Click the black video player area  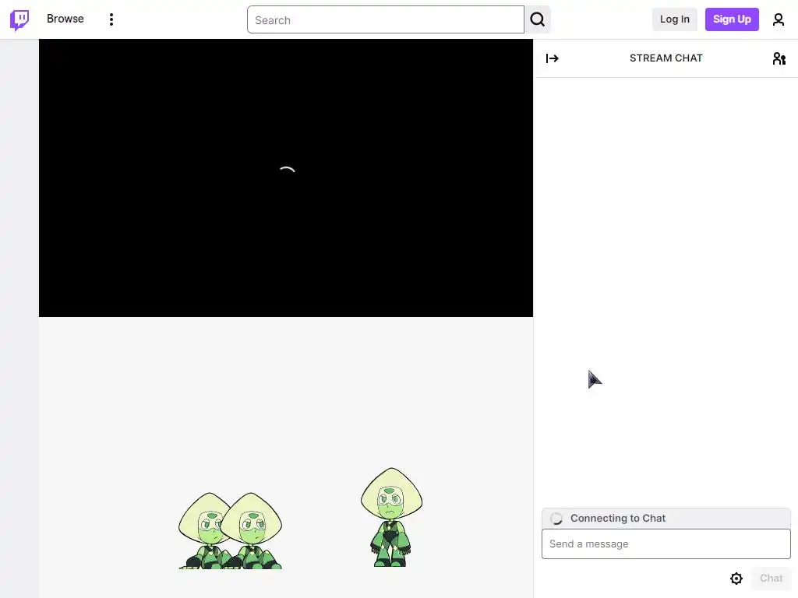285,178
